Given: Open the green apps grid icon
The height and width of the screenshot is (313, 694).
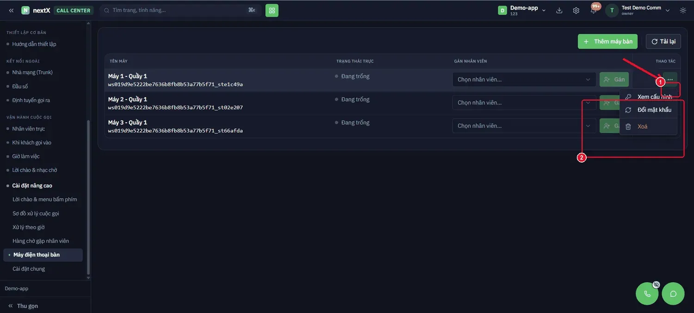Looking at the screenshot, I should (x=272, y=10).
